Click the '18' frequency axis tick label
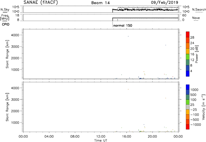Screen dimensions: 206x142 pyautogui.click(x=17, y=15)
